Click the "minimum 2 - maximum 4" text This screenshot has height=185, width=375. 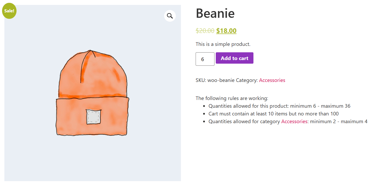pyautogui.click(x=339, y=121)
